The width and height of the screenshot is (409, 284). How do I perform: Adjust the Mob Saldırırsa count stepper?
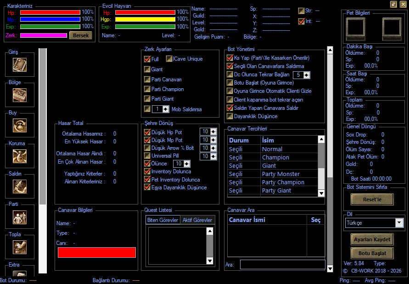(x=166, y=109)
